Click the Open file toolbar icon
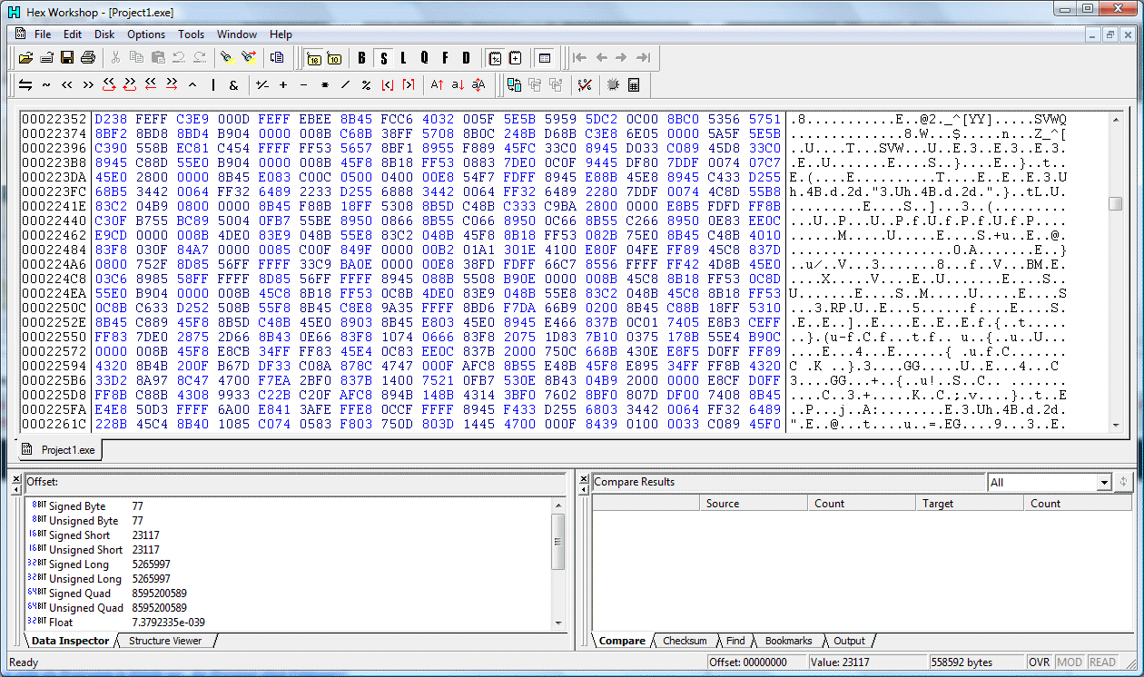The width and height of the screenshot is (1144, 677). point(25,58)
